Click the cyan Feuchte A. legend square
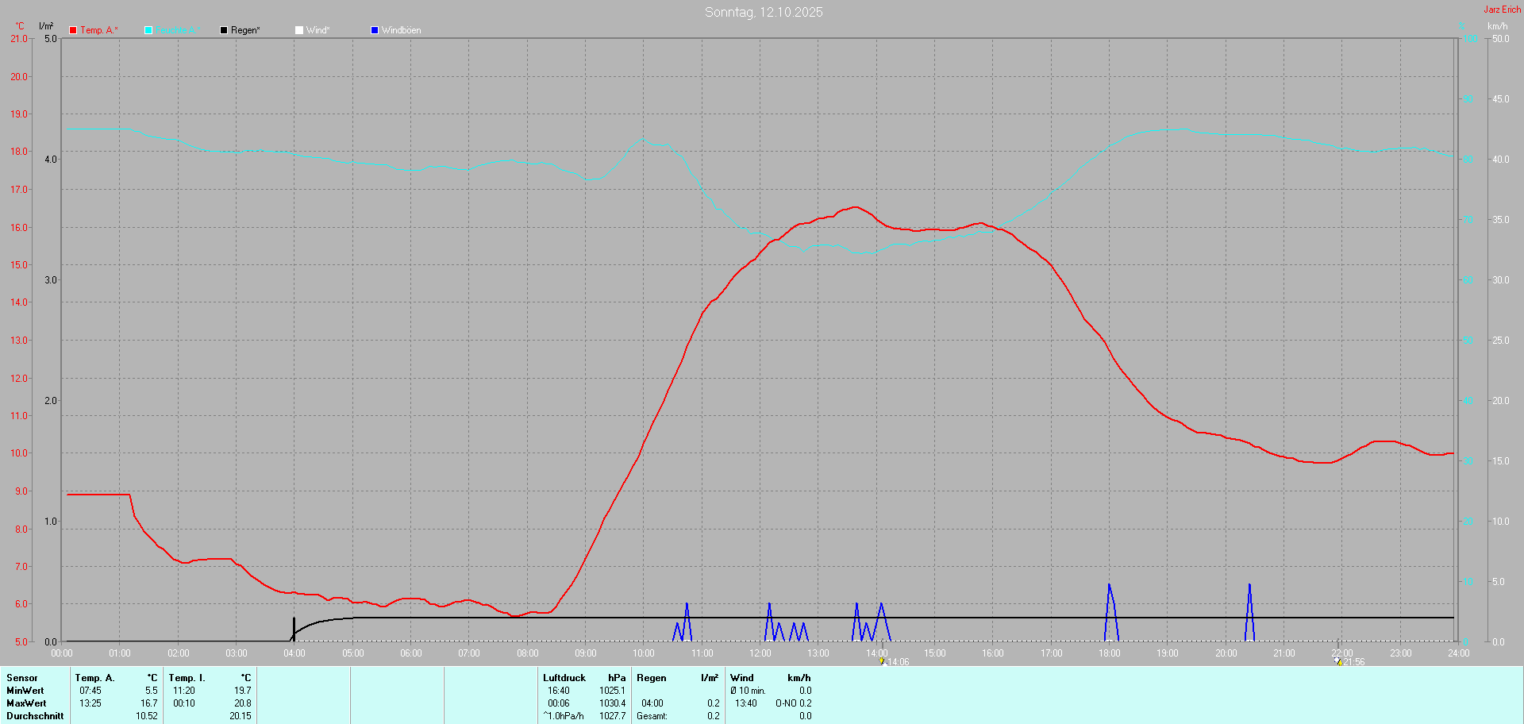1524x724 pixels. 148,30
